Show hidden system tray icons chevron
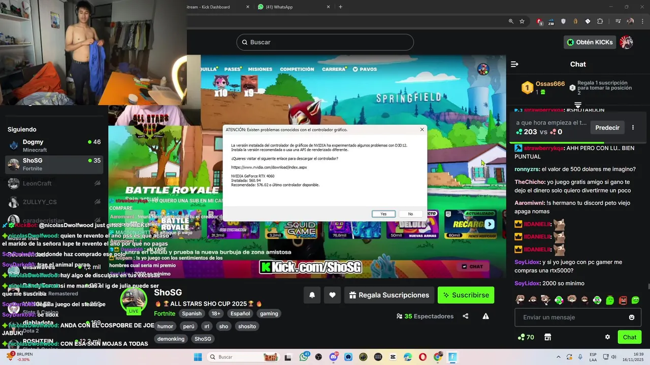Viewport: 650px width, 365px height. click(x=559, y=357)
